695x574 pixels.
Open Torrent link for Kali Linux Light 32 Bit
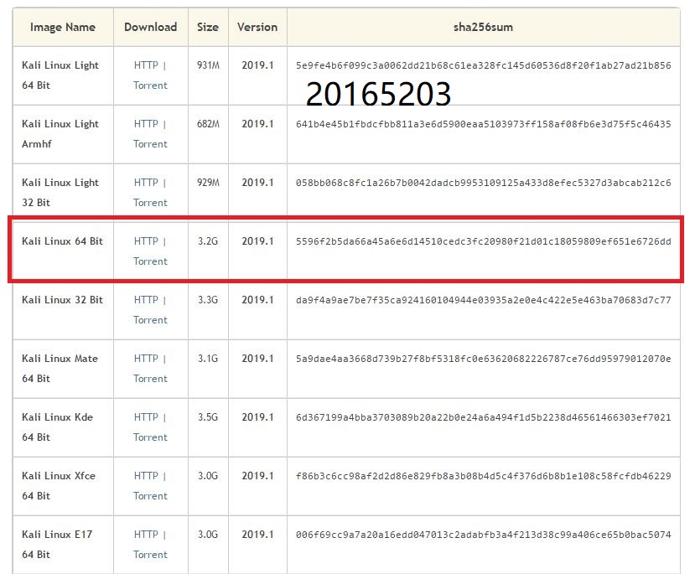pos(150,203)
